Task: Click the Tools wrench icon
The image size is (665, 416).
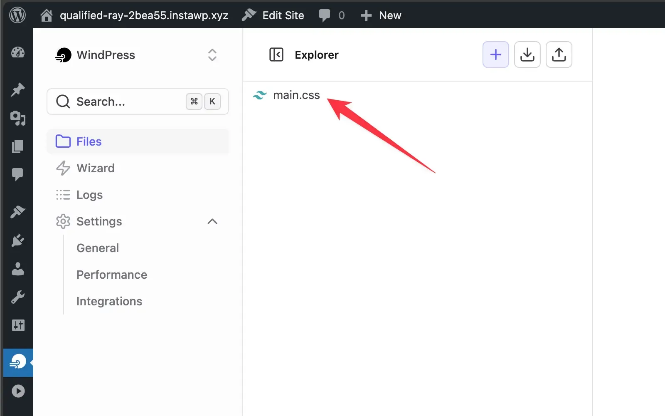Action: click(18, 297)
